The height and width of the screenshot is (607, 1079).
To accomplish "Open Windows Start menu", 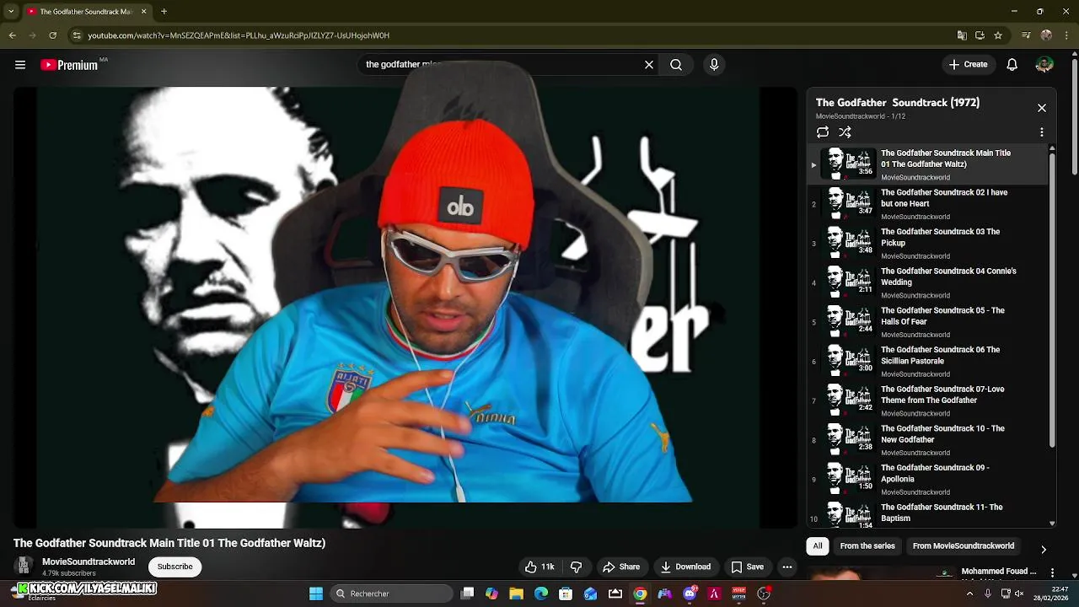I will coord(316,594).
